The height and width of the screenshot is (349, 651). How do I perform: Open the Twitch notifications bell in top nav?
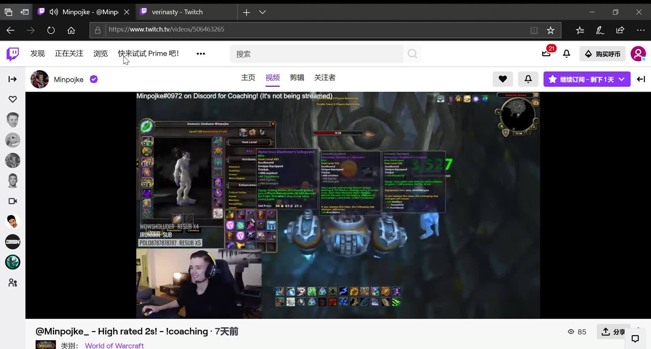(567, 54)
